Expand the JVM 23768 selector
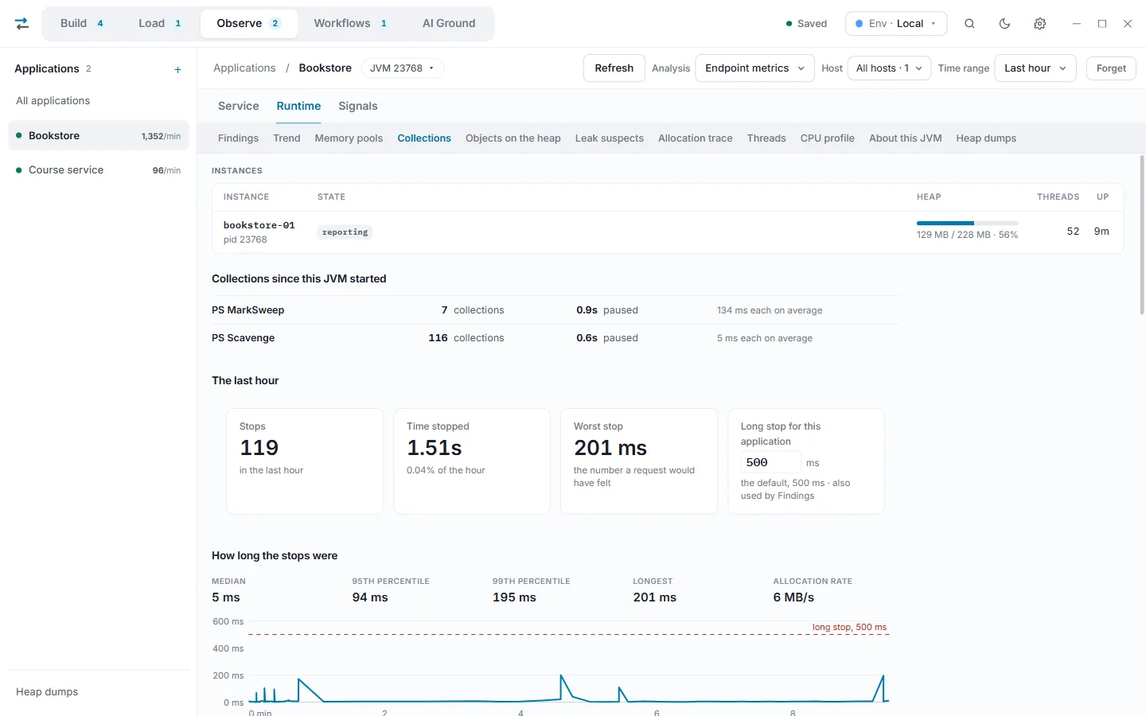 coord(402,68)
